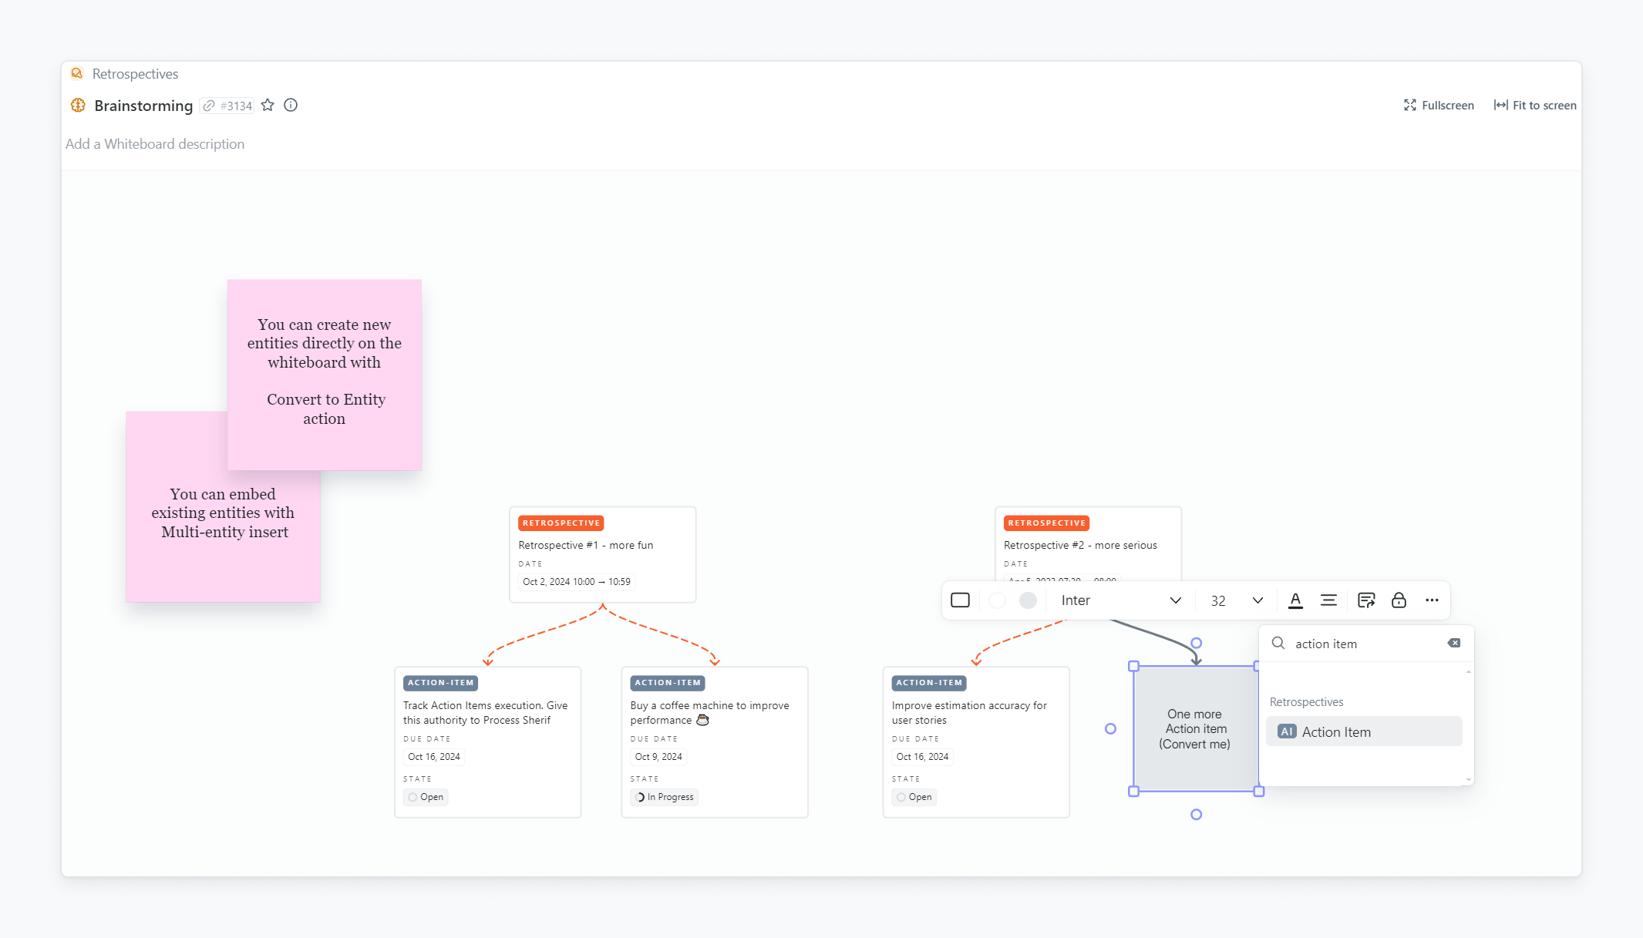
Task: Click the info icon beside Brainstorming
Action: click(x=291, y=106)
